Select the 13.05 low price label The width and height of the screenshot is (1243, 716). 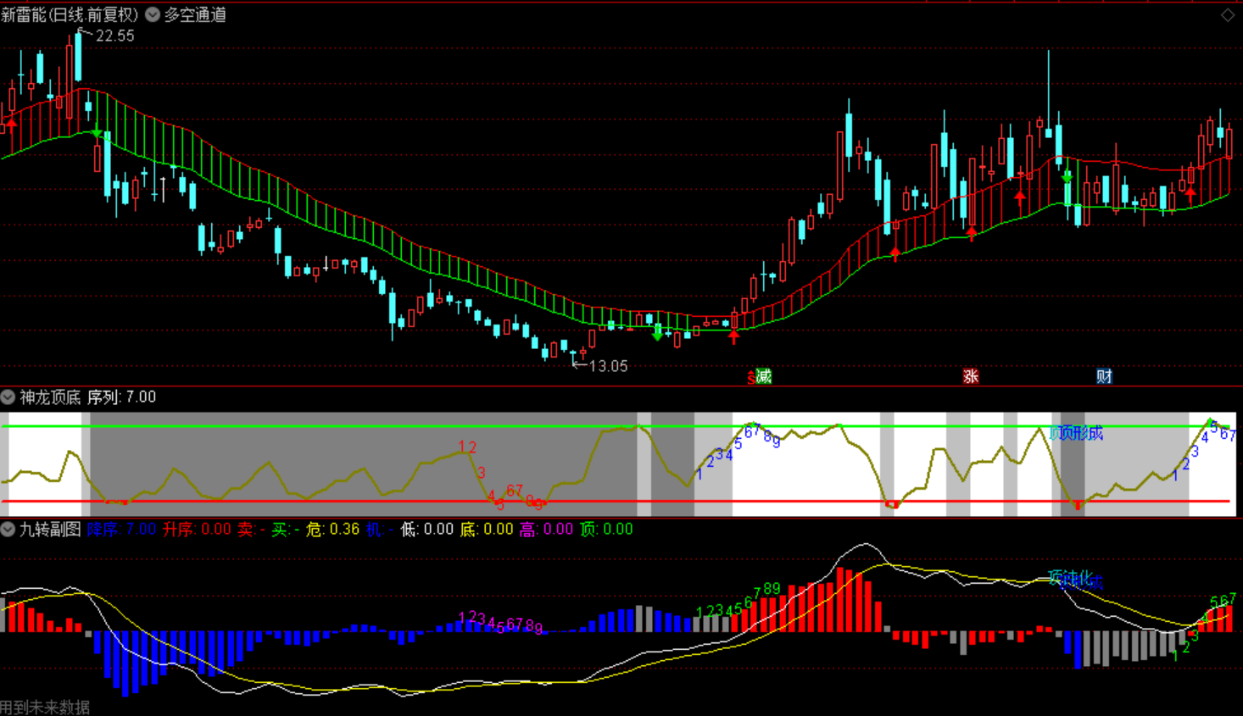tap(608, 366)
